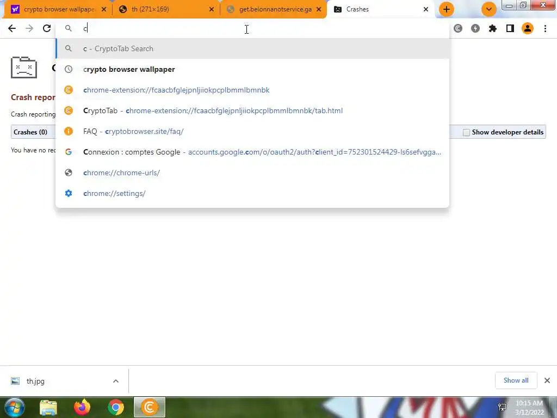Viewport: 557px width, 418px height.
Task: Launch Google Chrome from taskbar
Action: tap(116, 407)
